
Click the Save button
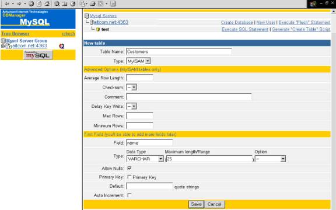[196, 204]
